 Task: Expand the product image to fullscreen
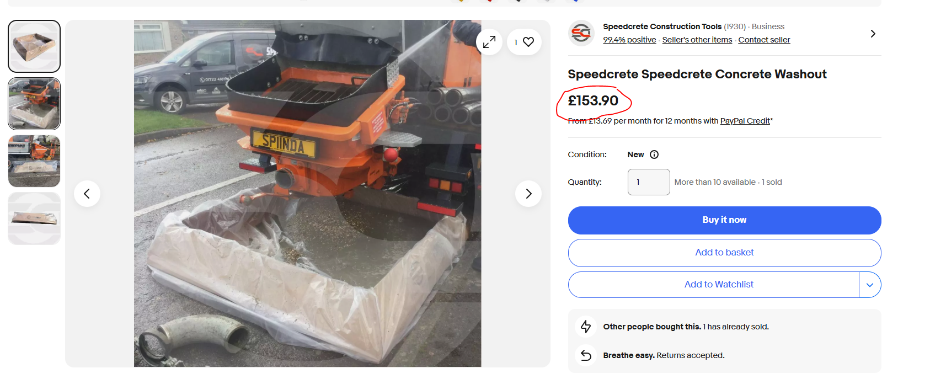click(x=489, y=42)
